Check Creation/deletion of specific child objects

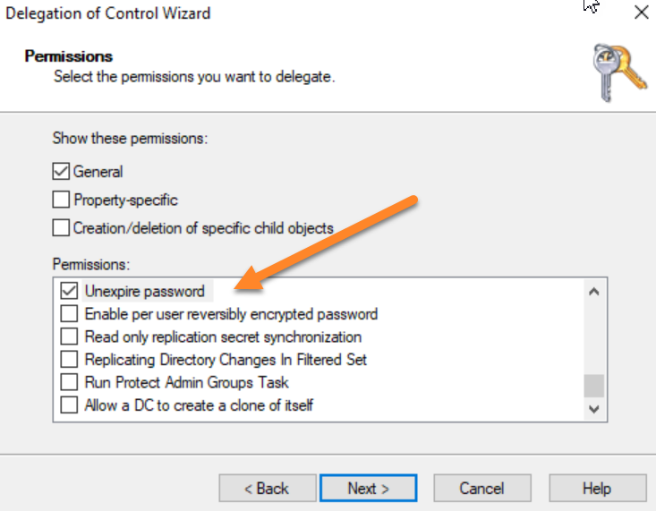[x=61, y=228]
